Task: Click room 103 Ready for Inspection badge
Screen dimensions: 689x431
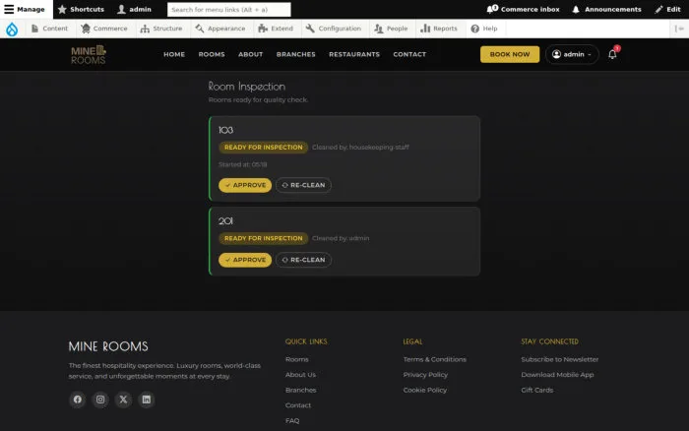Action: point(263,148)
